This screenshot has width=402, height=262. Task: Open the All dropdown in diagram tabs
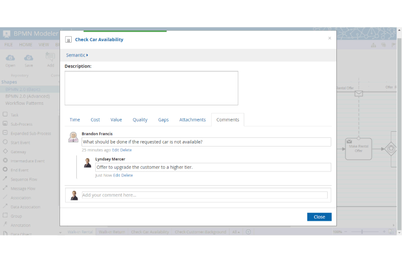click(237, 232)
